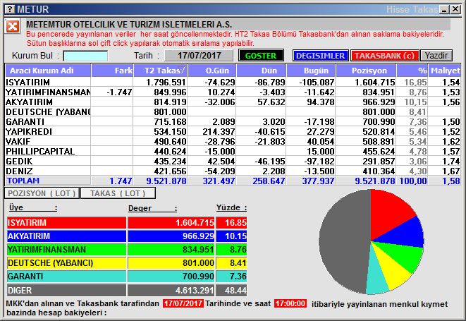Click the red X icon beside company name
Image resolution: width=466 pixels, height=321 pixels.
(13, 26)
